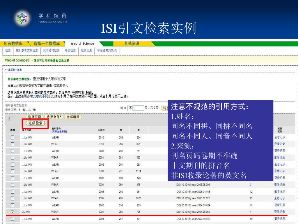Finish search with 完成检索 button
Image resolution: width=298 pixels, height=224 pixels.
click(35, 123)
